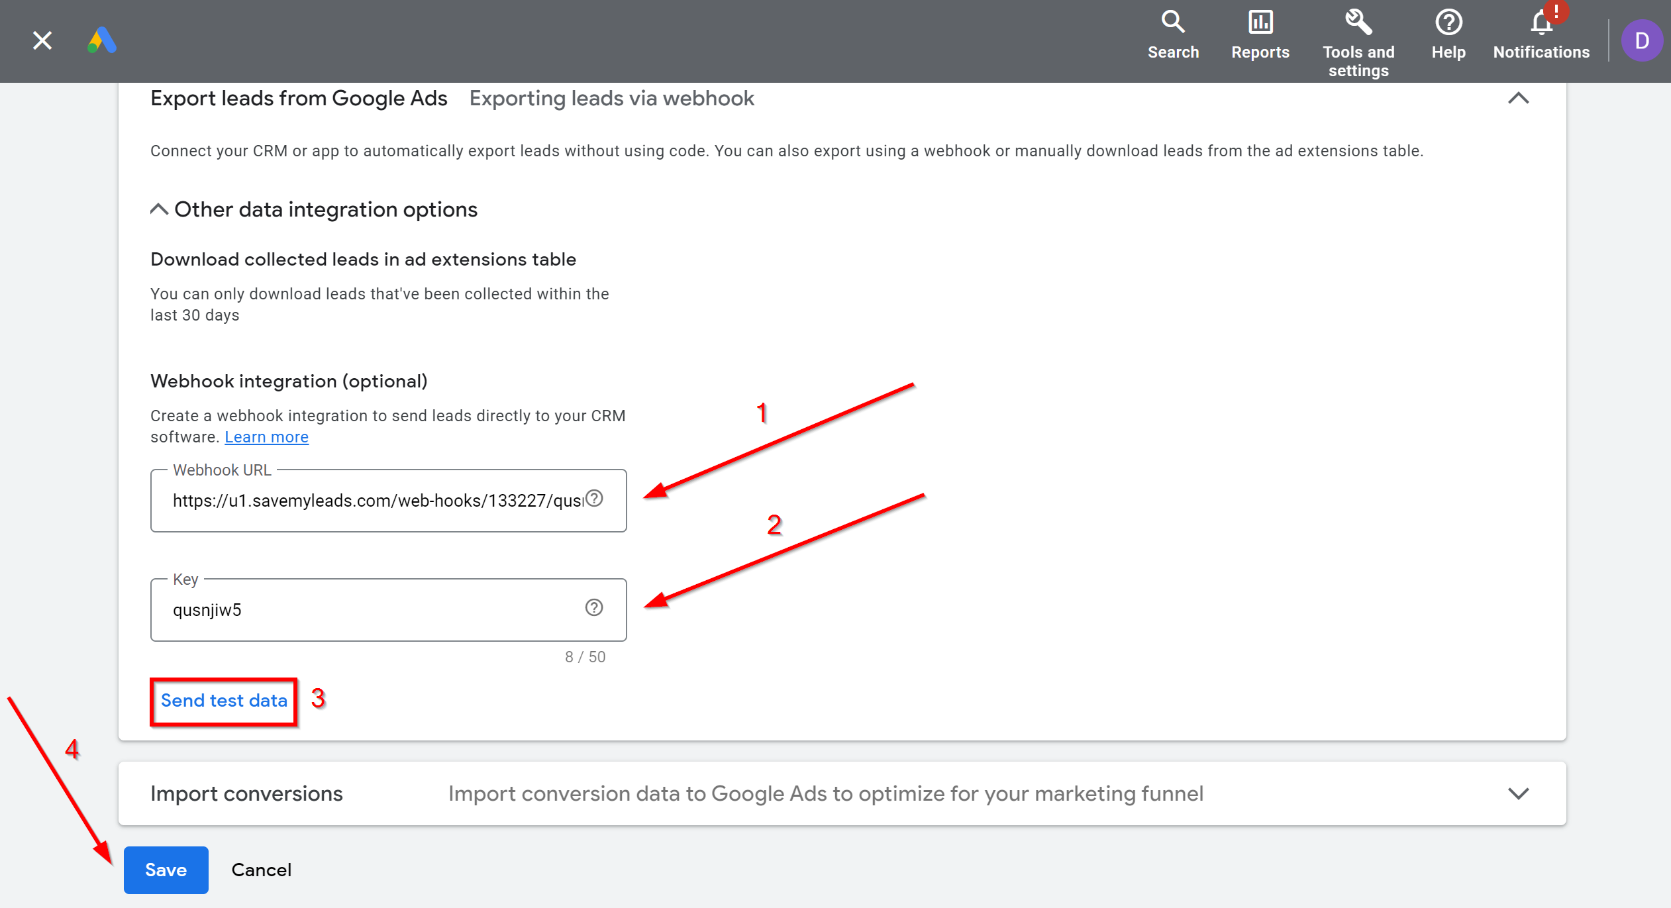Open the Search tool in the top bar

(x=1173, y=36)
